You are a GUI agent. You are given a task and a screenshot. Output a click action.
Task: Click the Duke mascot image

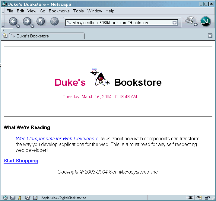(100, 77)
